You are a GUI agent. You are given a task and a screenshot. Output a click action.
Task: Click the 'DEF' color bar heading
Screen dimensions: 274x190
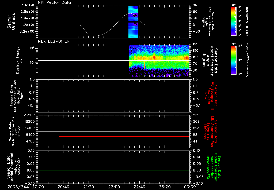coord(234,44)
